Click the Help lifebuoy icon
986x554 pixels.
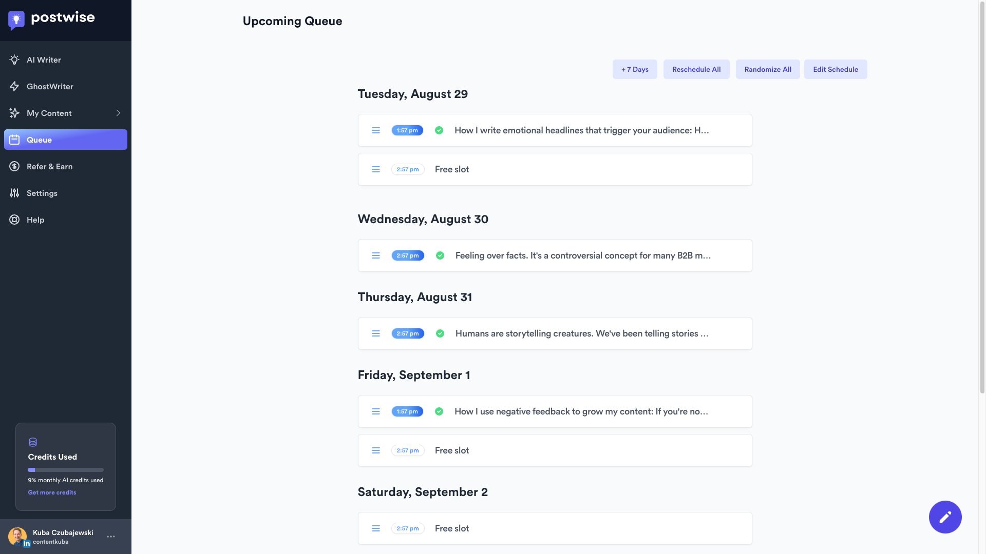pyautogui.click(x=14, y=220)
